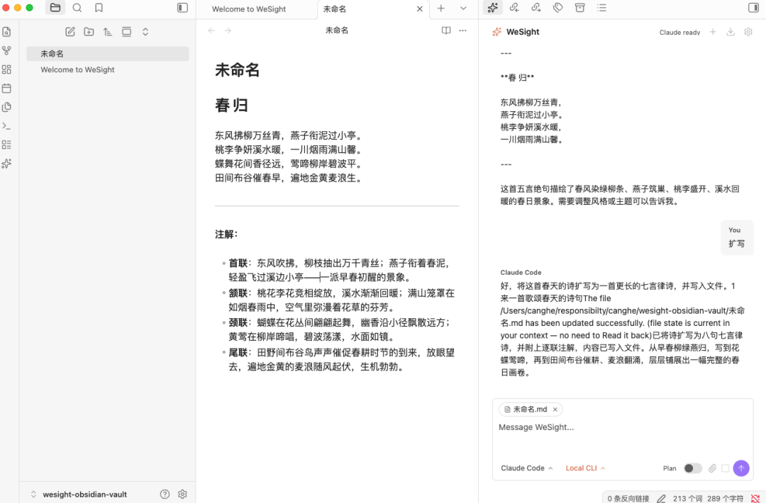Screen dimensions: 766x503
Task: Open the wesight-obsidian-vault switcher
Action: pyautogui.click(x=78, y=494)
